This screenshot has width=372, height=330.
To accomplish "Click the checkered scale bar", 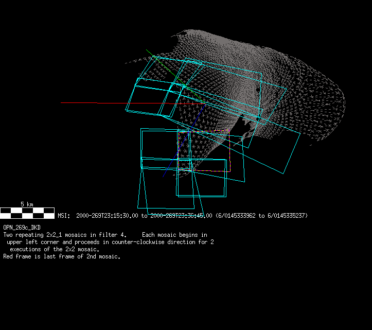I will click(27, 213).
